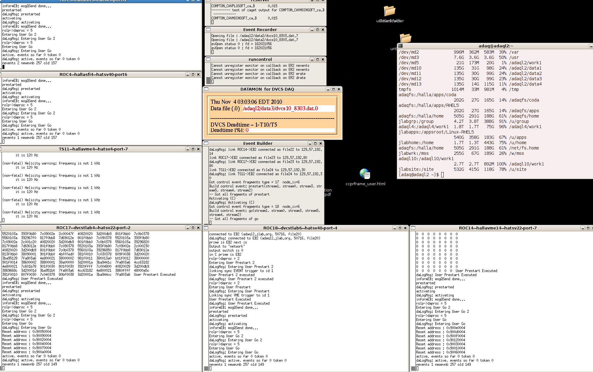This screenshot has height=372, width=593.
Task: Click the ROC14 terminal scrollbar thumb at bottom
Action: tap(413, 369)
